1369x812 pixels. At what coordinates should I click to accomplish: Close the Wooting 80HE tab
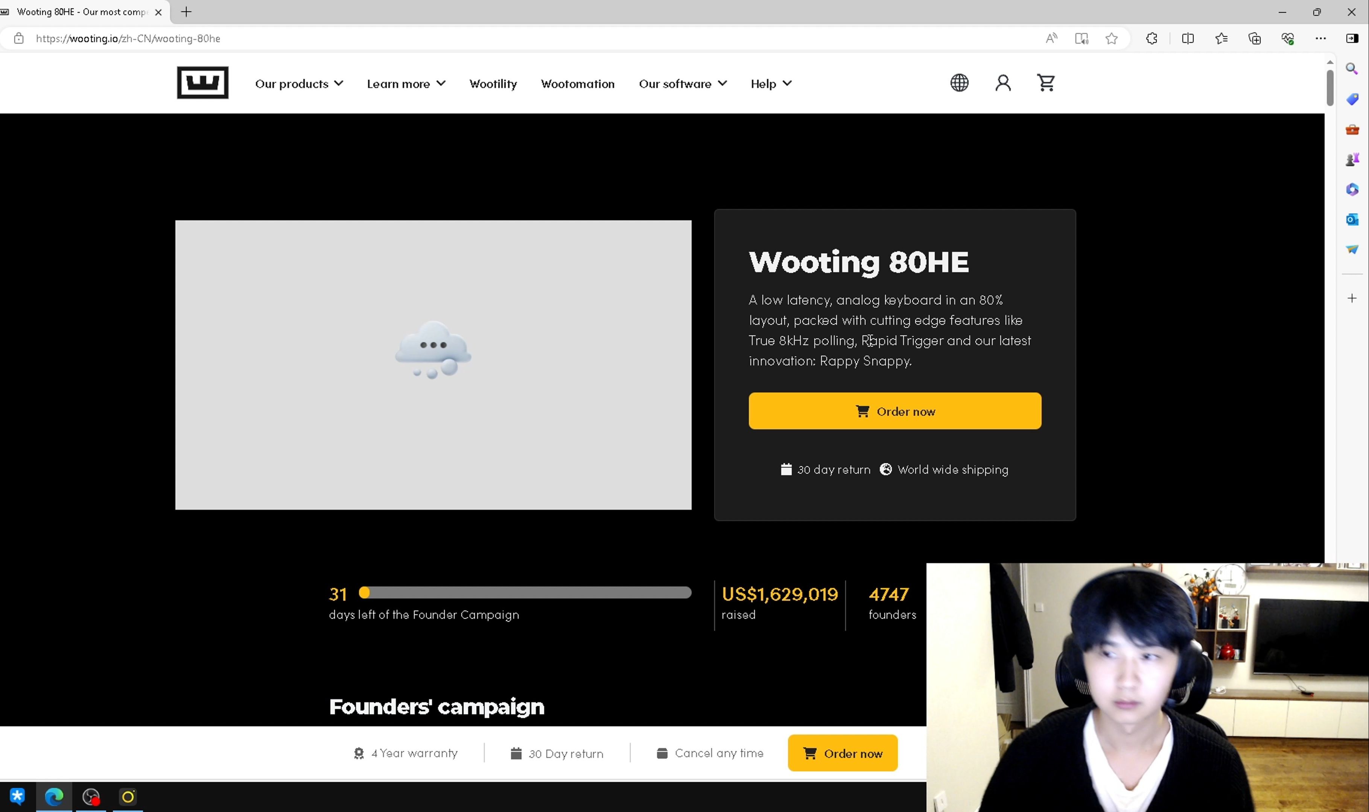coord(158,12)
